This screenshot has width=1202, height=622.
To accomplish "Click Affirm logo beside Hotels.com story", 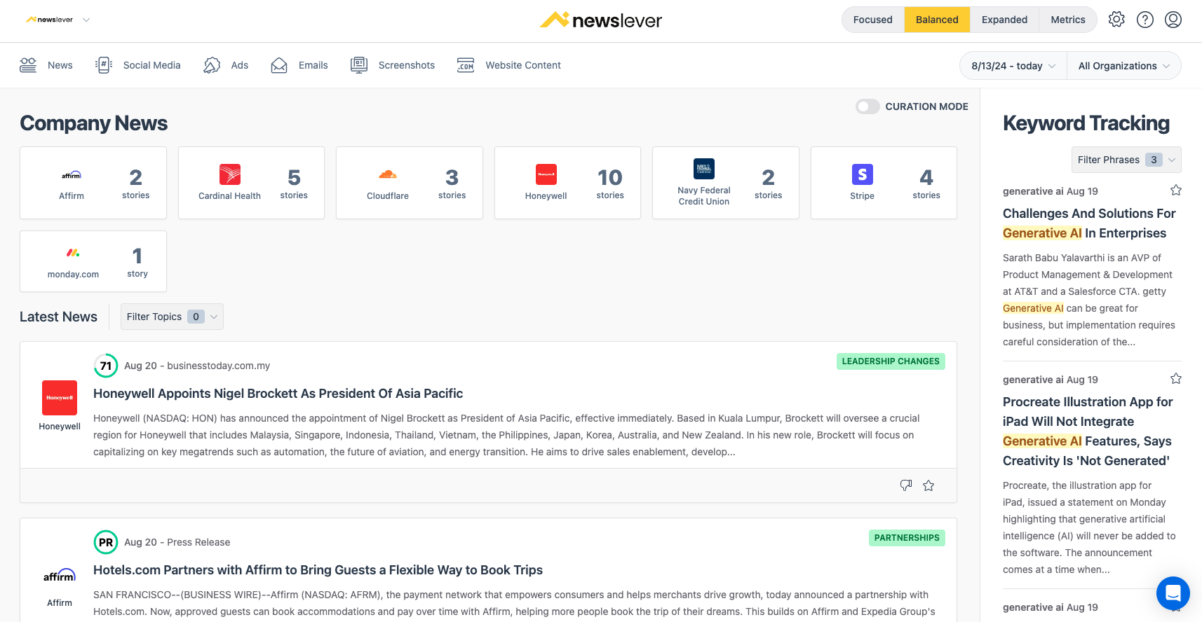I will pos(60,575).
